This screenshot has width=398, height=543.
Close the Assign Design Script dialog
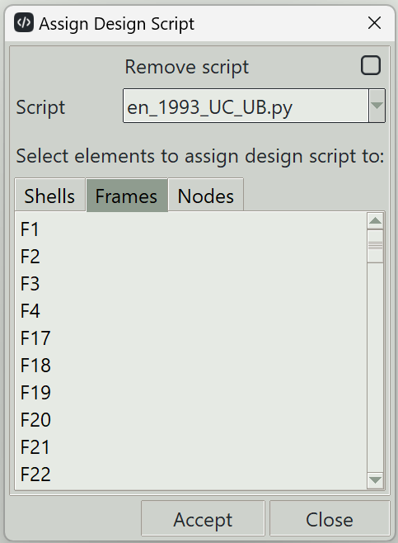(x=374, y=23)
